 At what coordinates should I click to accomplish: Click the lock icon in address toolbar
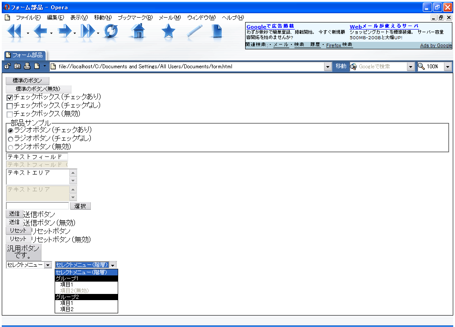[7, 66]
